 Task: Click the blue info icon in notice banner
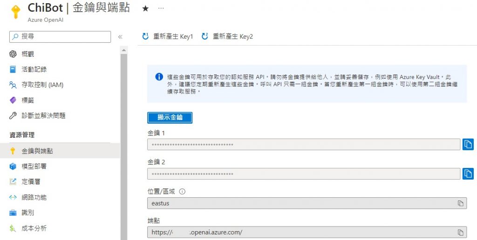[159, 77]
